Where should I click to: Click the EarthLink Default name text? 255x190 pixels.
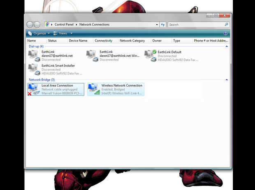pos(169,52)
